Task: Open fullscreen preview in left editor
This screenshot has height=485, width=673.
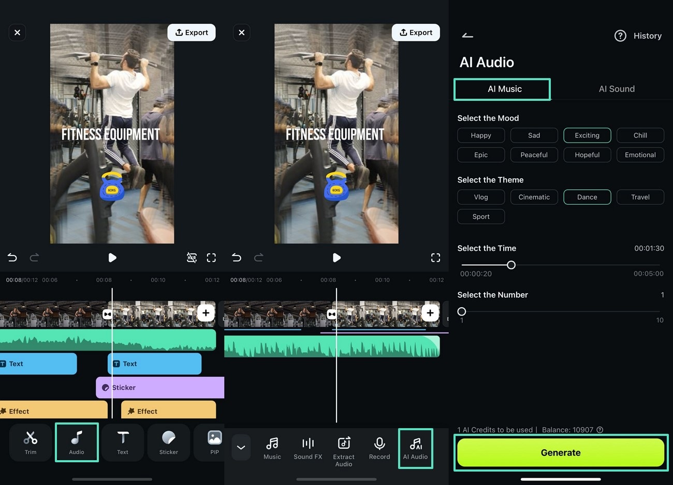Action: (211, 257)
